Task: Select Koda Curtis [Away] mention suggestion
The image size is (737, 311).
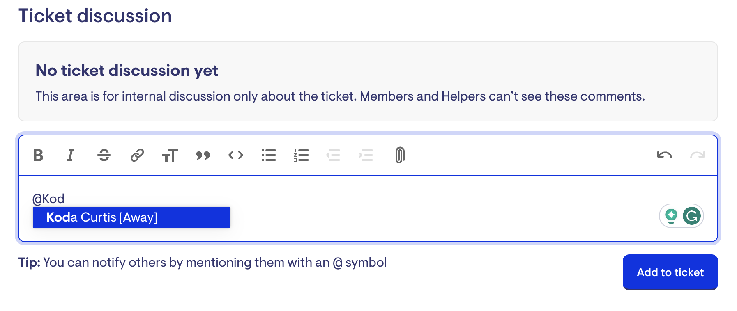Action: pyautogui.click(x=131, y=217)
